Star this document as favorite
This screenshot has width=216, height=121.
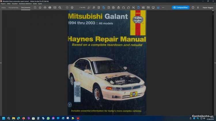click(40, 7)
